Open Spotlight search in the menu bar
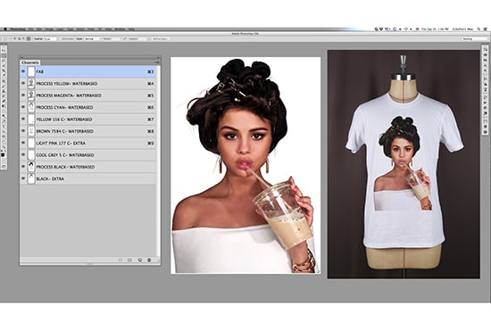 point(479,29)
